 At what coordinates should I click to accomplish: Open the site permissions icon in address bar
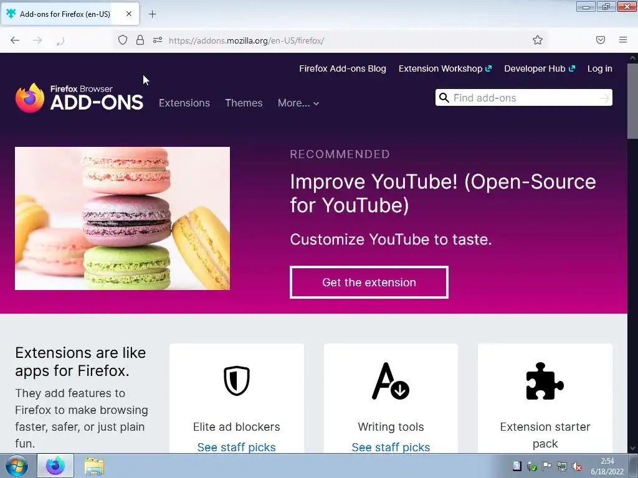point(158,40)
